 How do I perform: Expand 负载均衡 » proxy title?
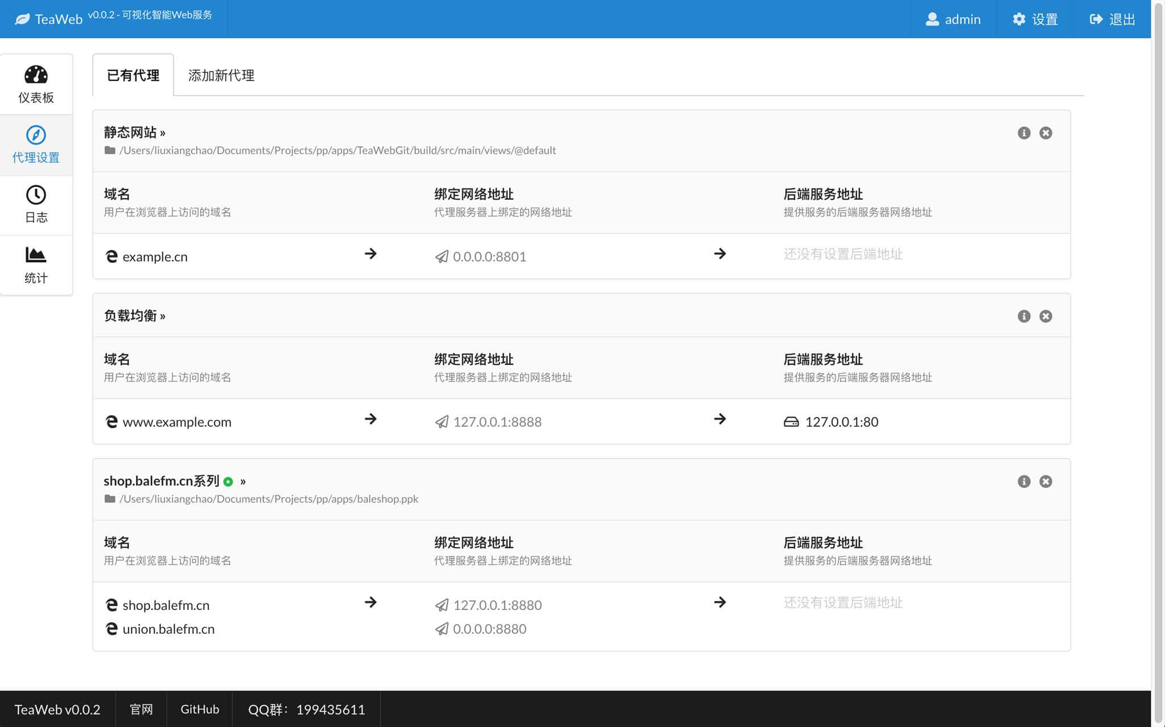[x=134, y=316]
